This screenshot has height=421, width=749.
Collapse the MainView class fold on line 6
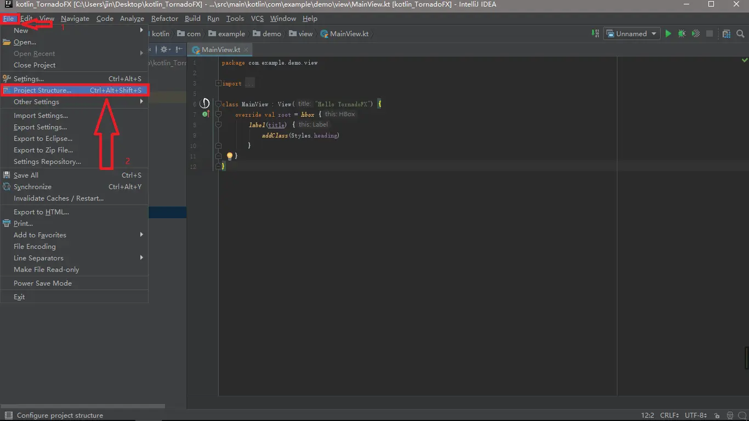click(x=218, y=104)
